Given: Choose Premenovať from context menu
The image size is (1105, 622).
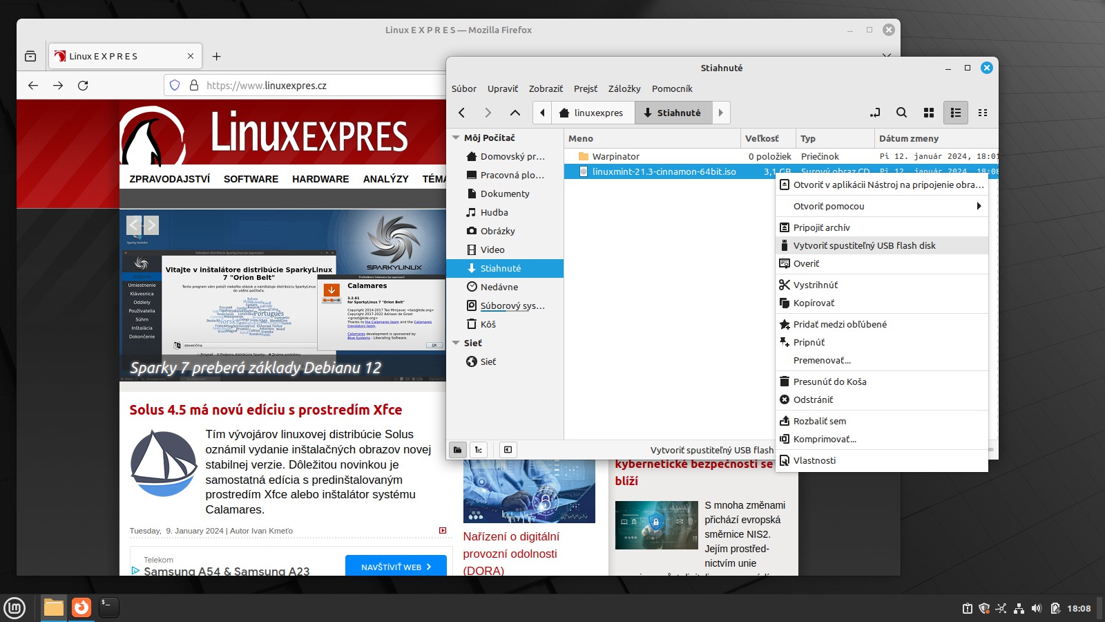Looking at the screenshot, I should click(882, 360).
